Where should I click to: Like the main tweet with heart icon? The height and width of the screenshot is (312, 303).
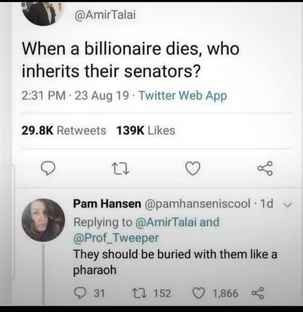[193, 169]
